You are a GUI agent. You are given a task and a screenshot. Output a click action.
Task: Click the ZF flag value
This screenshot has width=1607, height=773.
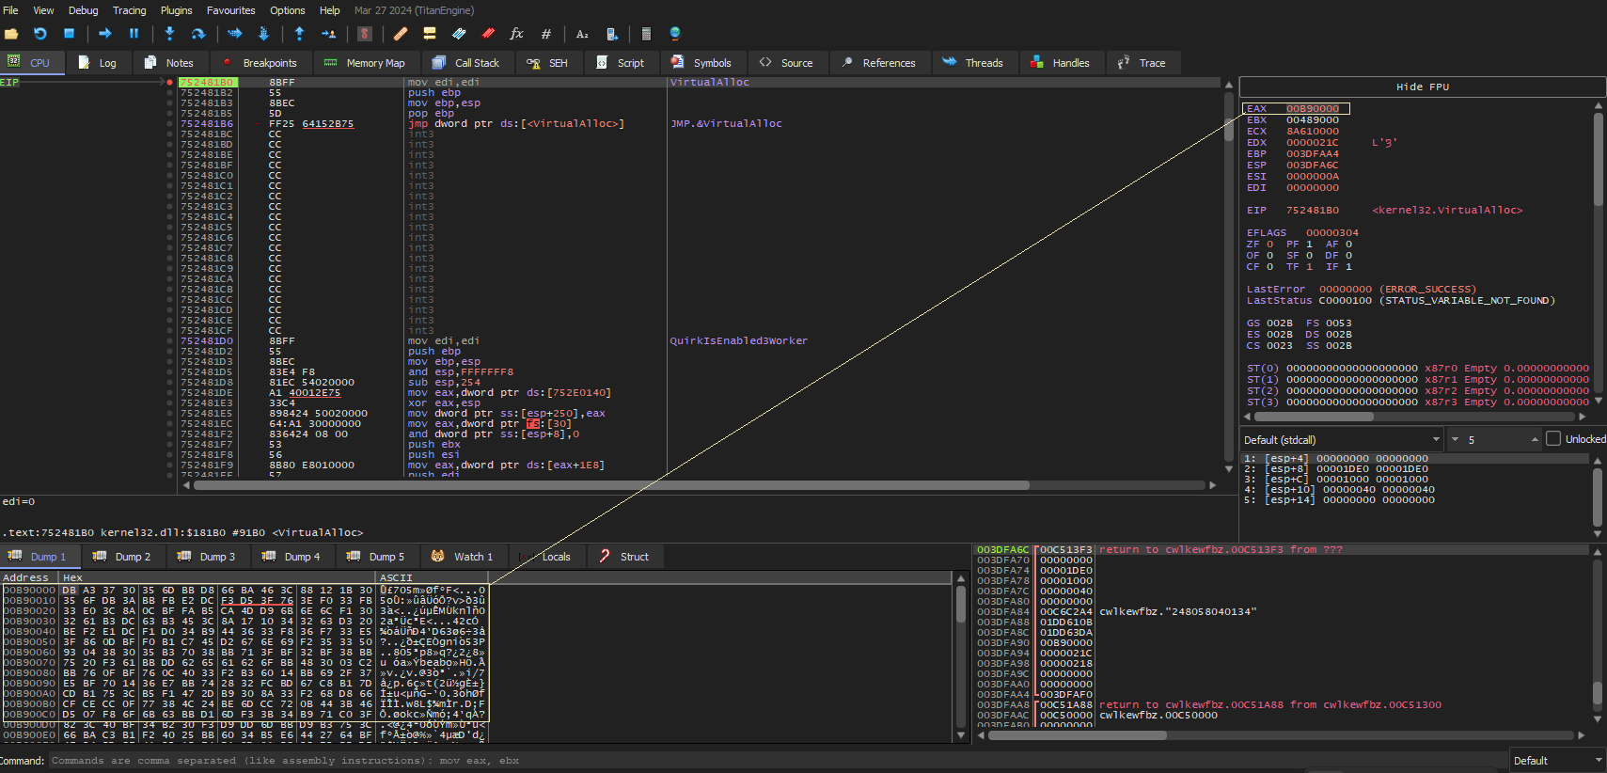pos(1269,245)
